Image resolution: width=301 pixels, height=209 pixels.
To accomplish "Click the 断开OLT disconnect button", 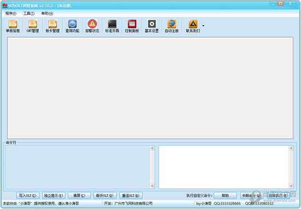I will point(105,195).
